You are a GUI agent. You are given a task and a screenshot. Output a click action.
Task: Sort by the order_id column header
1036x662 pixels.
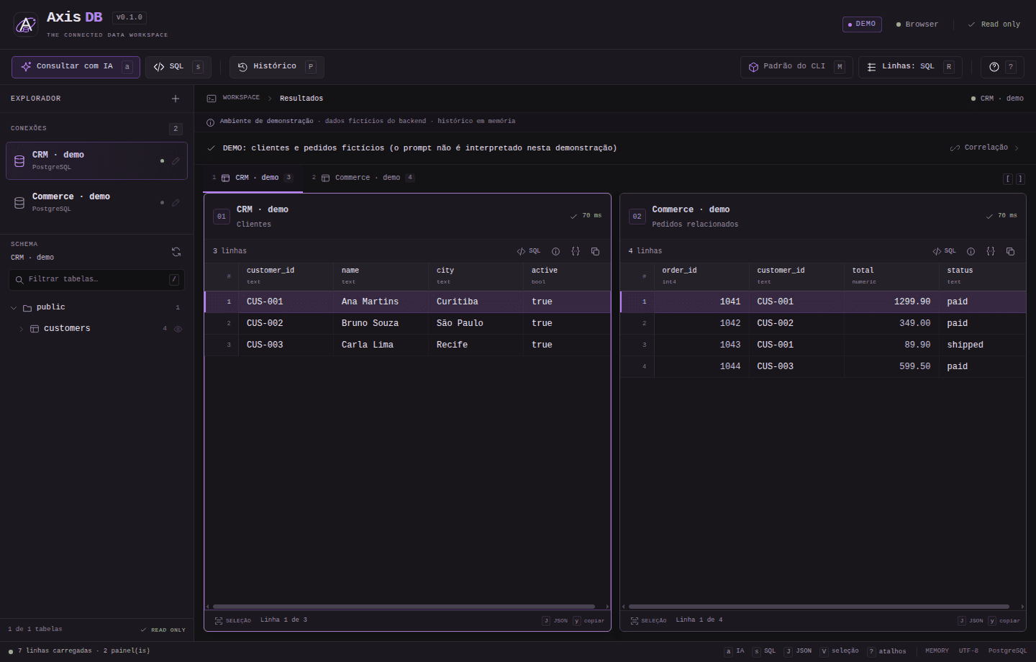701,276
